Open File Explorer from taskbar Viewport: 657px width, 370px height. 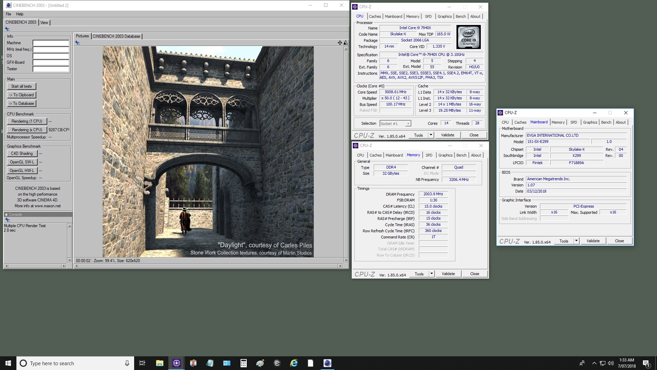159,363
